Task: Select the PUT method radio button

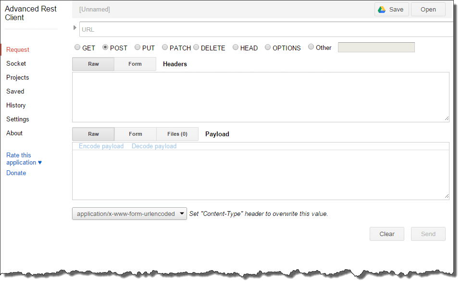Action: (x=137, y=47)
